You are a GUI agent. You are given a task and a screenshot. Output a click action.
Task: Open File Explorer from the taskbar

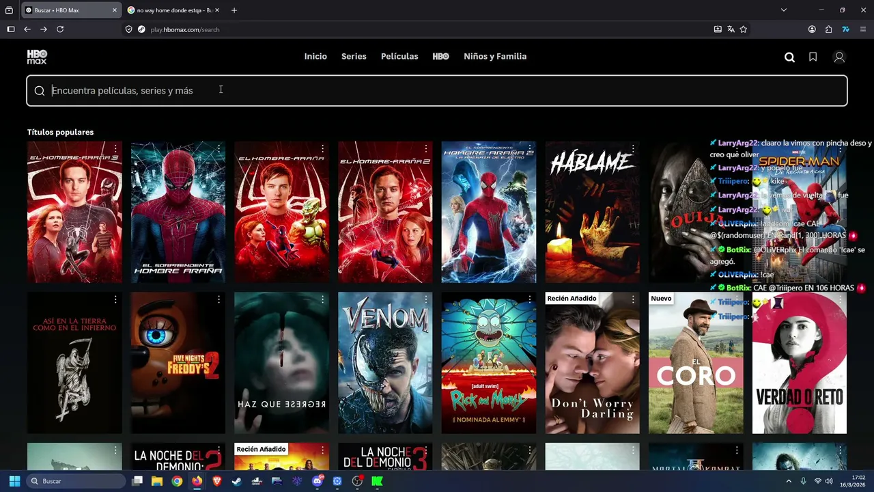[x=157, y=481]
